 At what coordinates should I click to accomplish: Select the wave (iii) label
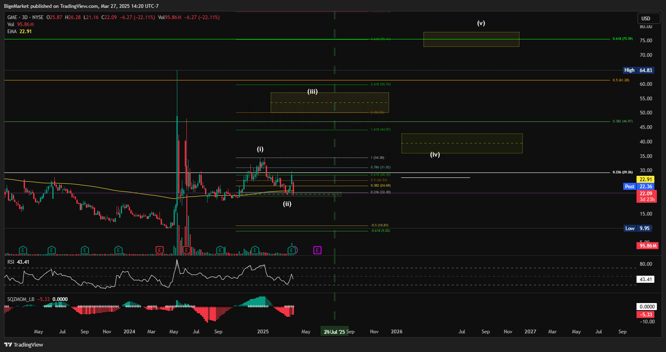313,92
